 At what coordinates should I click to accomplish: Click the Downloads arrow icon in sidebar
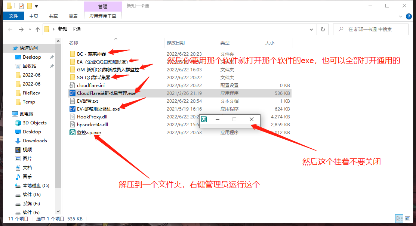click(18, 140)
